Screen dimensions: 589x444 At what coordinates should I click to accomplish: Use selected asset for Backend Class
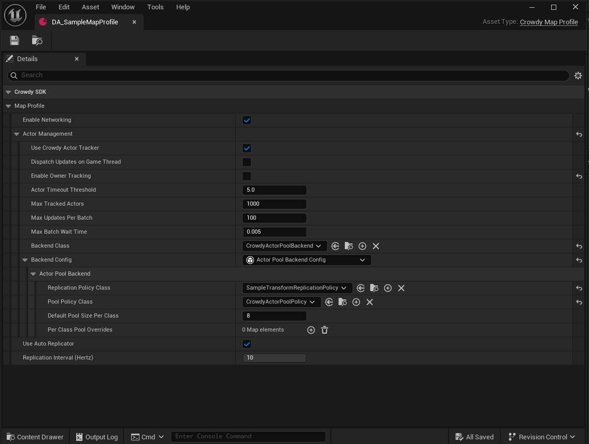(x=335, y=246)
